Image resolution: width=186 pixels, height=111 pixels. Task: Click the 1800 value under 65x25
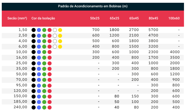tap(114, 30)
